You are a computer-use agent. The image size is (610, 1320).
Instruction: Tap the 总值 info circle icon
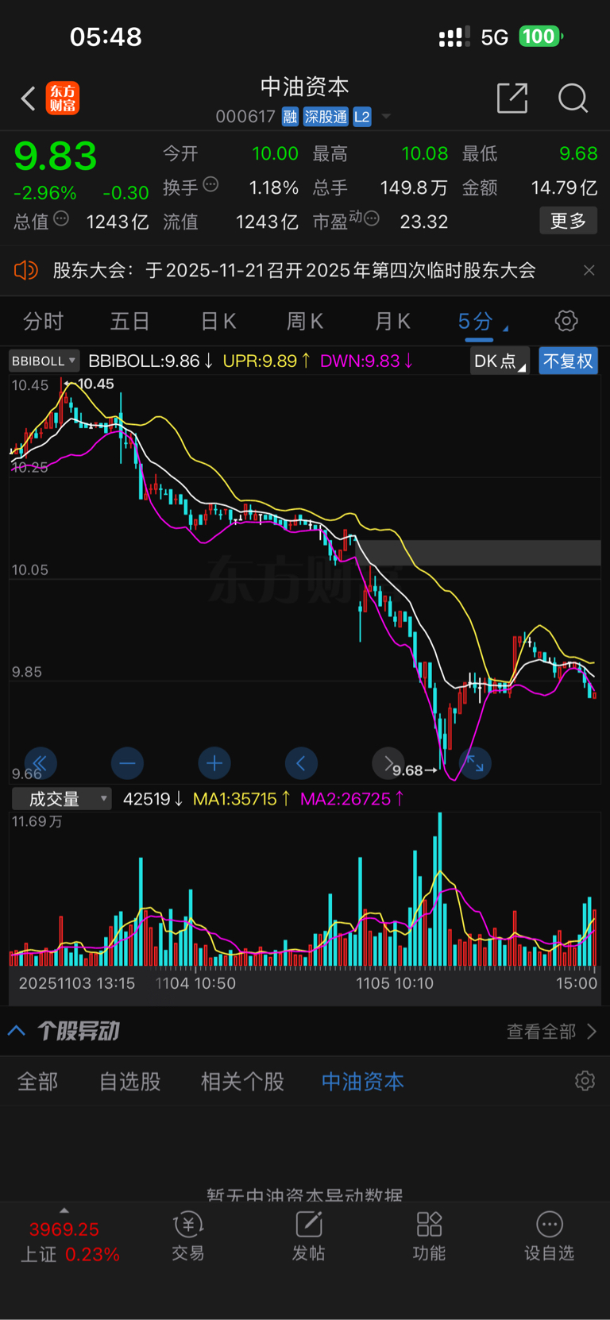(61, 218)
